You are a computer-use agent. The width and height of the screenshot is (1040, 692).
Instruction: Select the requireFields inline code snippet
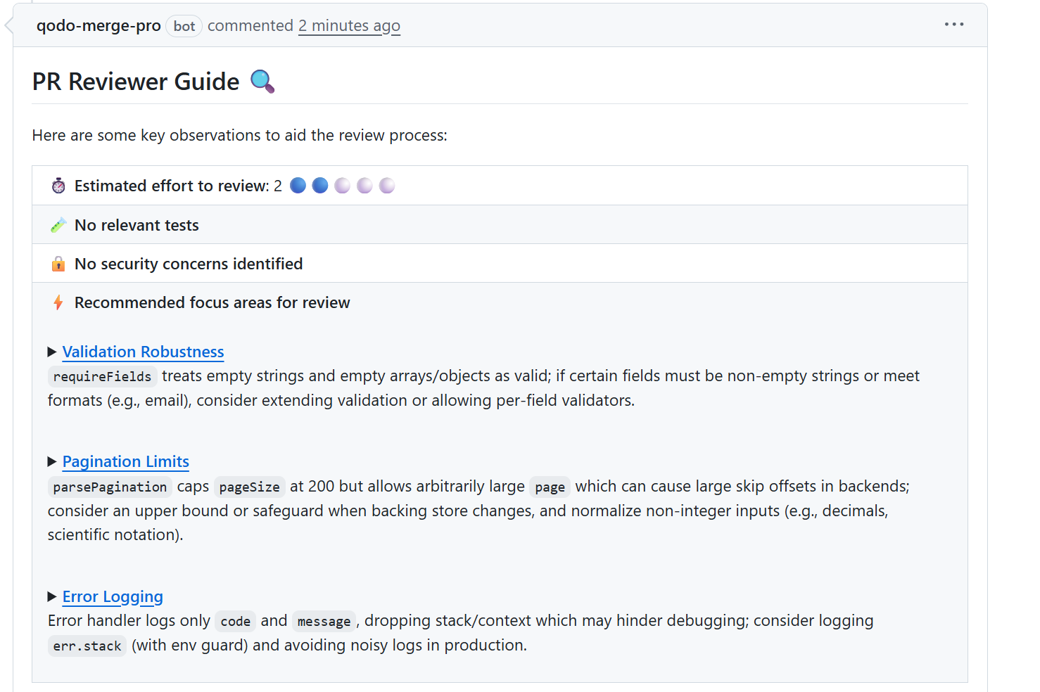[x=102, y=377]
